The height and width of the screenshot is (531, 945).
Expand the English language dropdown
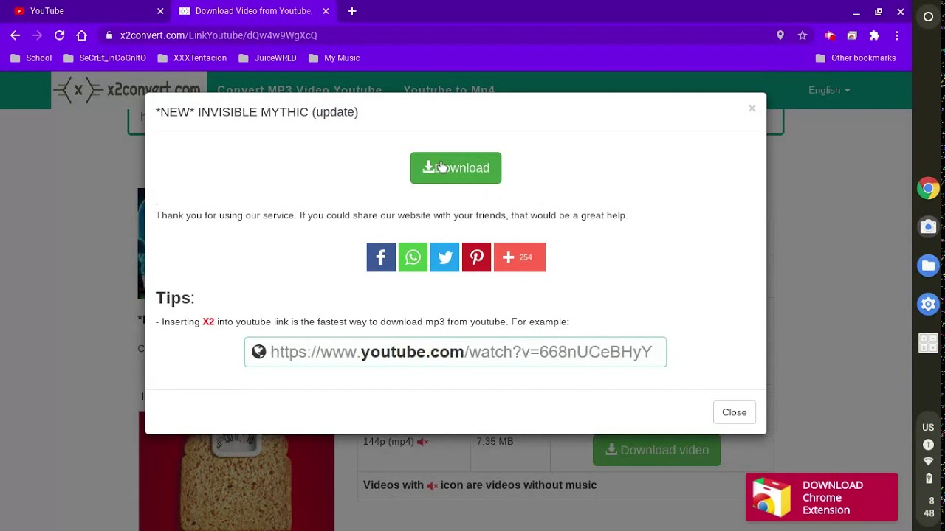[x=829, y=90]
